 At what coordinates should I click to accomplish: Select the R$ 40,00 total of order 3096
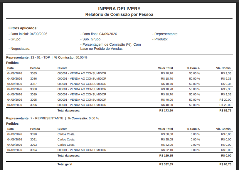[167, 105]
